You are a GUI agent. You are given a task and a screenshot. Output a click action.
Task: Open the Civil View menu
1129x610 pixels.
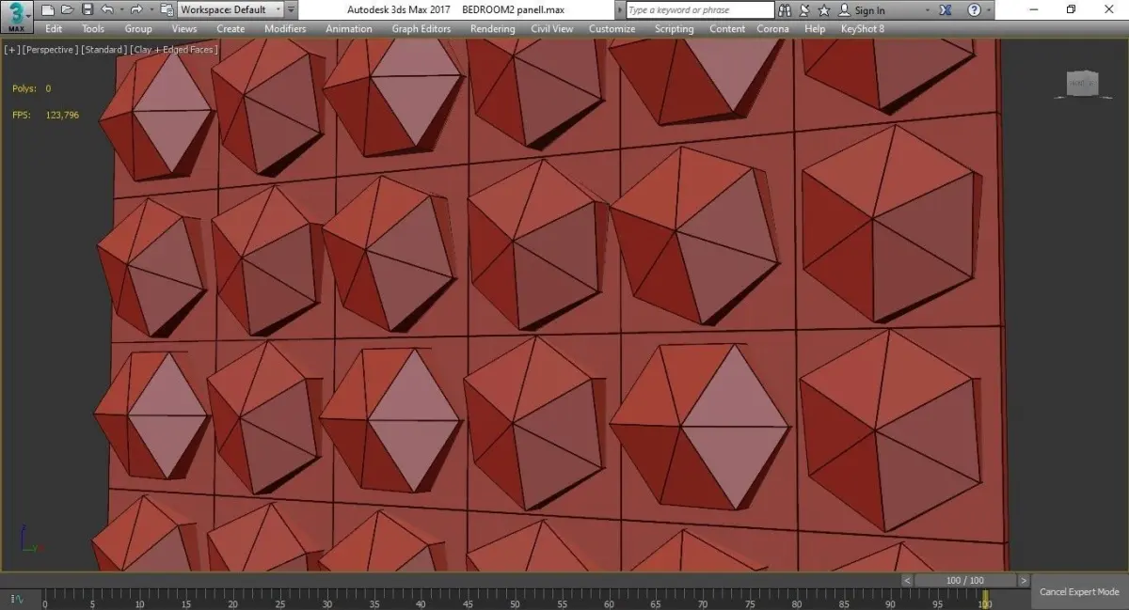(552, 29)
